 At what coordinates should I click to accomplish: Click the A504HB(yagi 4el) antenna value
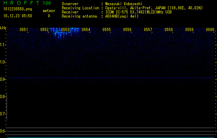122,16
